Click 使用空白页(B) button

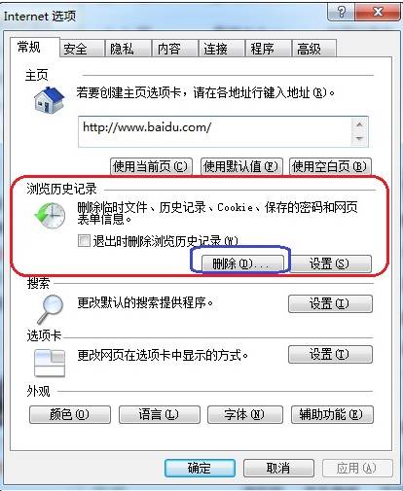[x=330, y=166]
